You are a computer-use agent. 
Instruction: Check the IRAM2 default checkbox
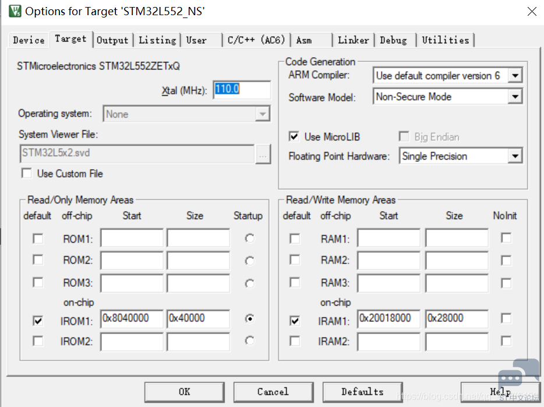coord(295,341)
